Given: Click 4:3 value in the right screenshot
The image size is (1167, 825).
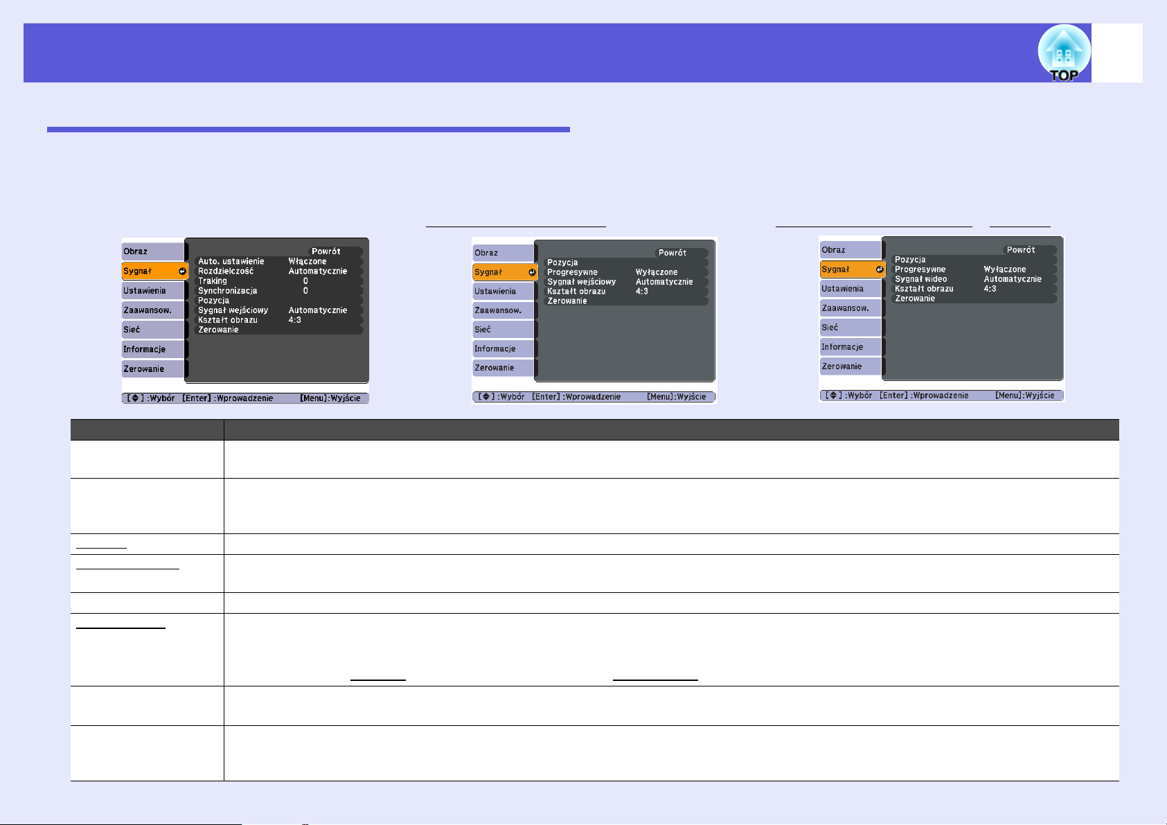Looking at the screenshot, I should coord(990,289).
